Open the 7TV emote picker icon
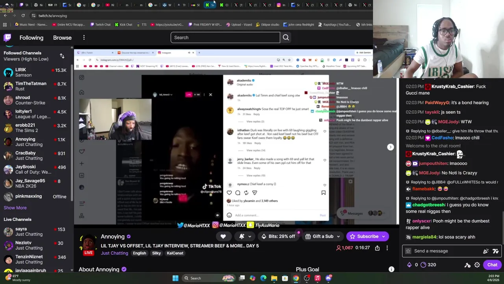Viewport: 504px width, 284px height. click(x=495, y=251)
